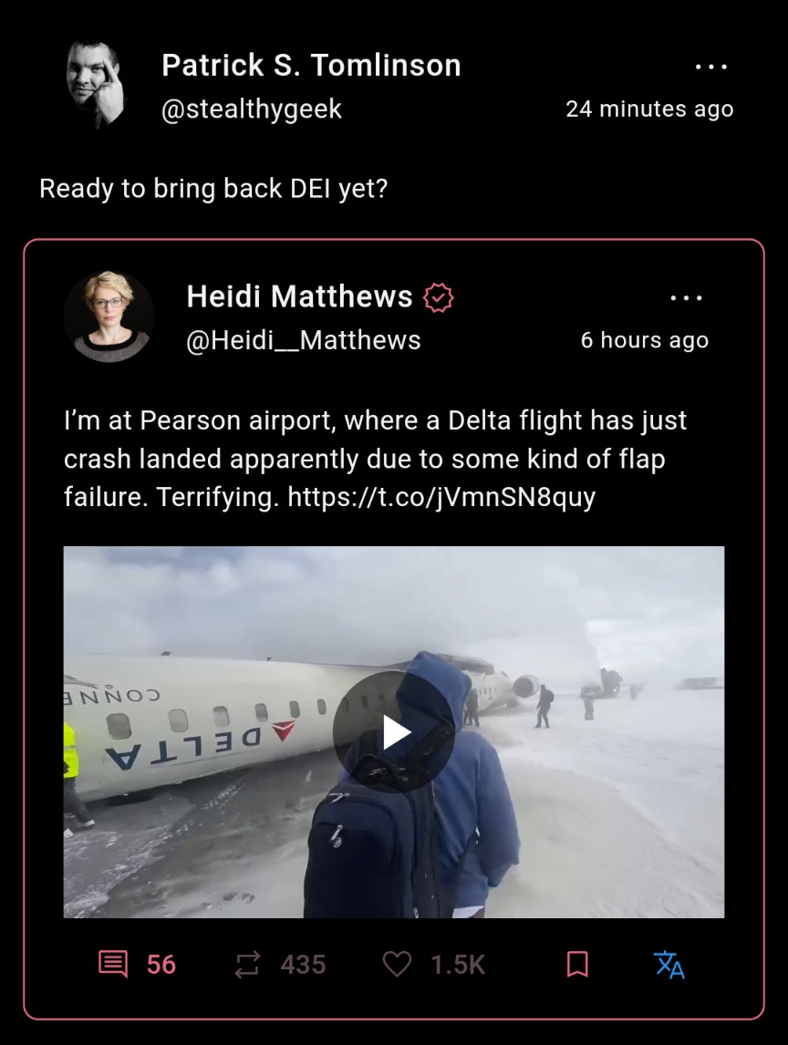The width and height of the screenshot is (788, 1045).
Task: Bookmark the quoted Heidi Matthews post
Action: click(577, 964)
